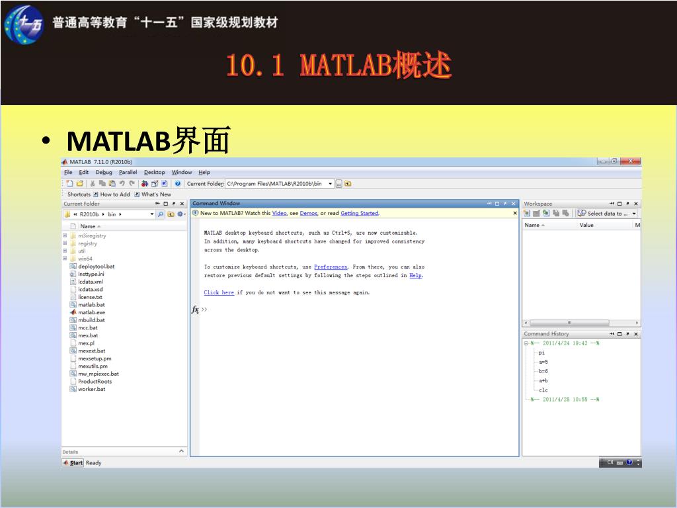The width and height of the screenshot is (677, 508).
Task: Open the Window menu
Action: coord(182,173)
